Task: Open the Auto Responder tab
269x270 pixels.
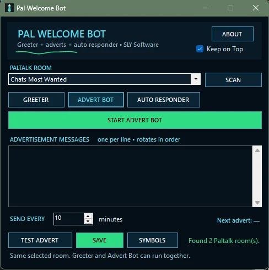Action: pos(164,100)
